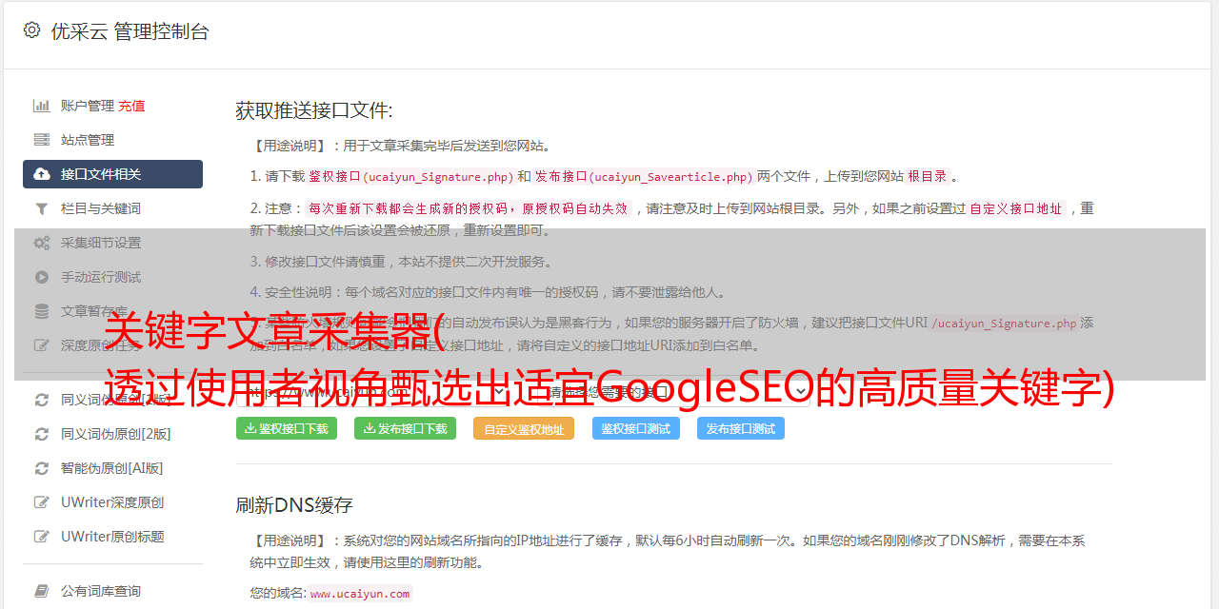
Task: Click the 自定义接口地址 highlighted text
Action: coord(1016,208)
